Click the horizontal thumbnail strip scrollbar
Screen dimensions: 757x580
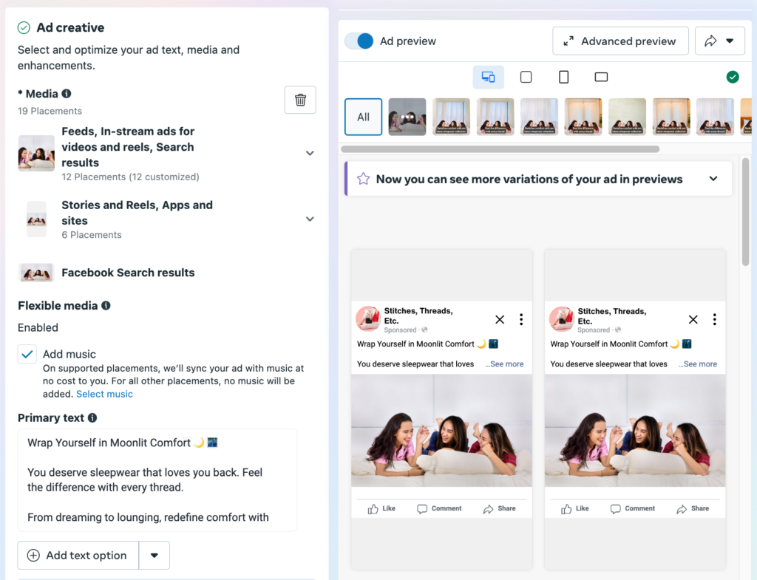[500, 149]
